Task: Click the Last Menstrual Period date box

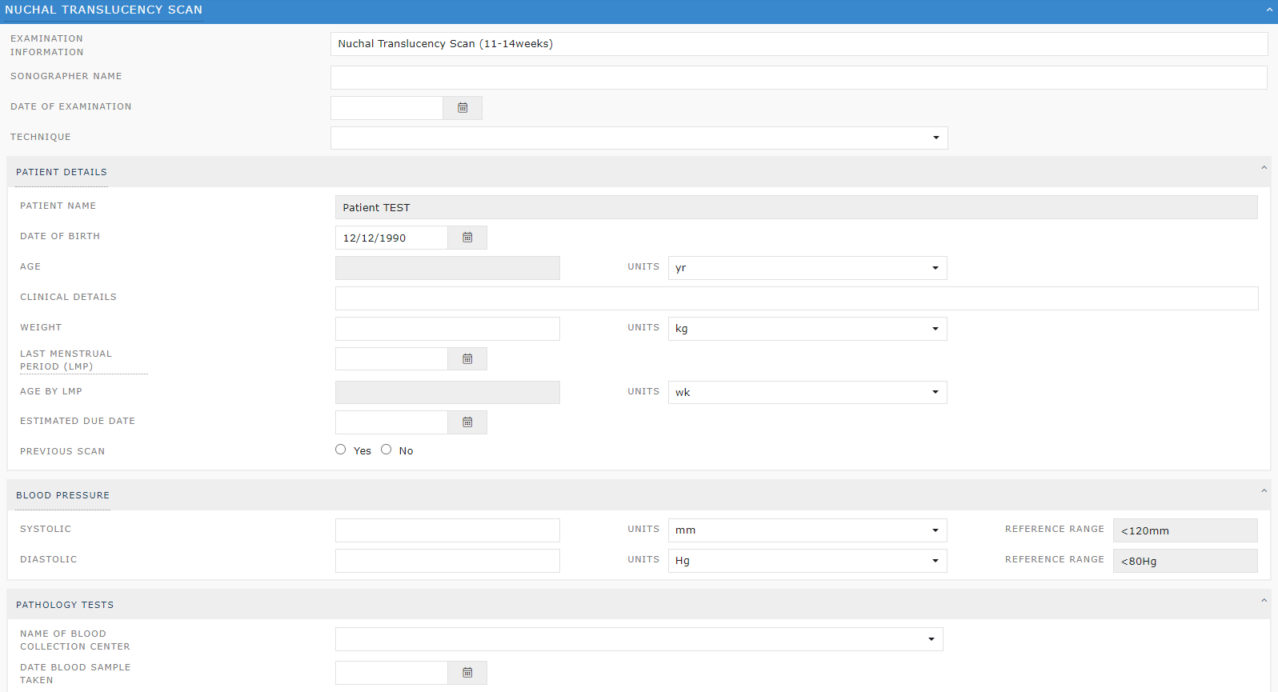Action: (x=391, y=359)
